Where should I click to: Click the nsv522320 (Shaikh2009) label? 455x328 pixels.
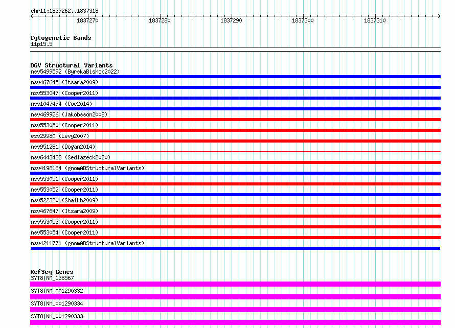(64, 200)
